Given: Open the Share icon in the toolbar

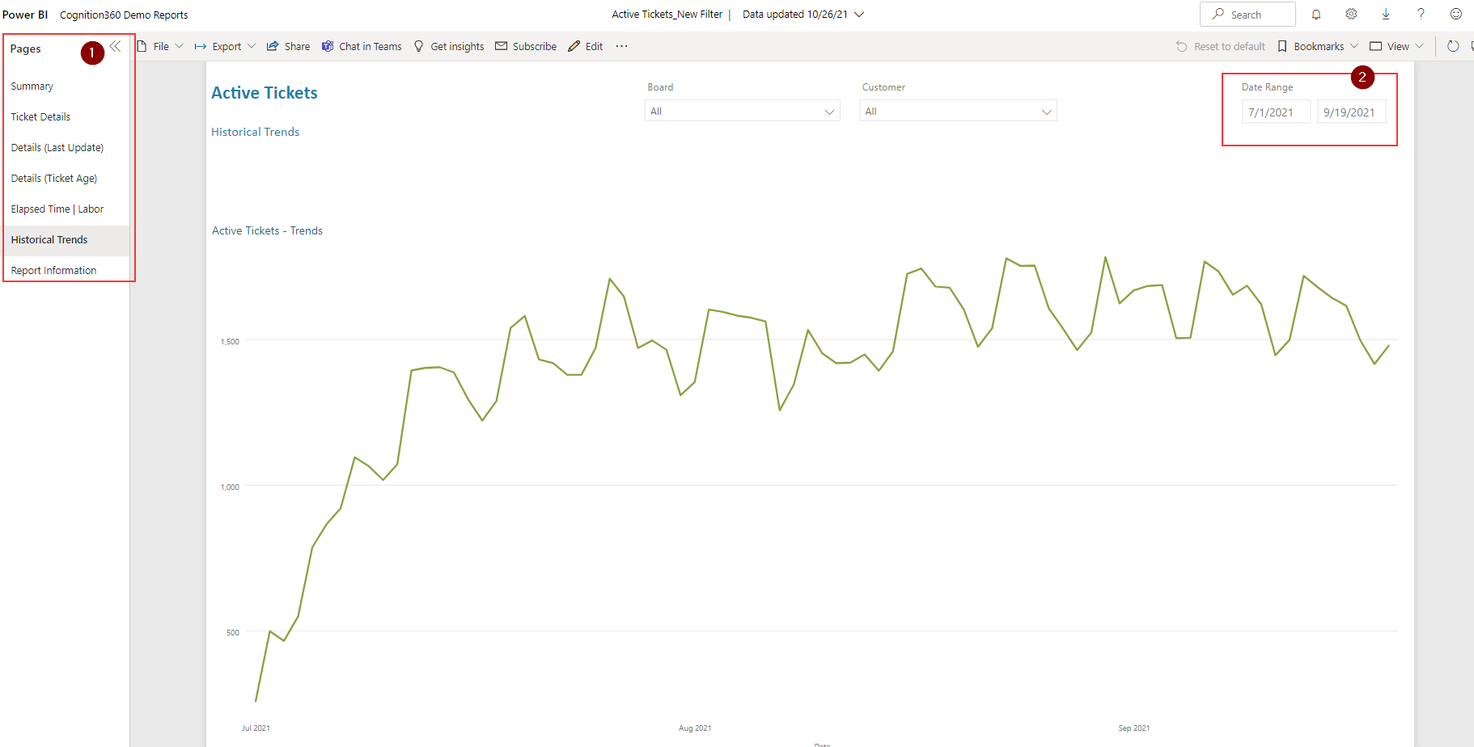Looking at the screenshot, I should (288, 46).
